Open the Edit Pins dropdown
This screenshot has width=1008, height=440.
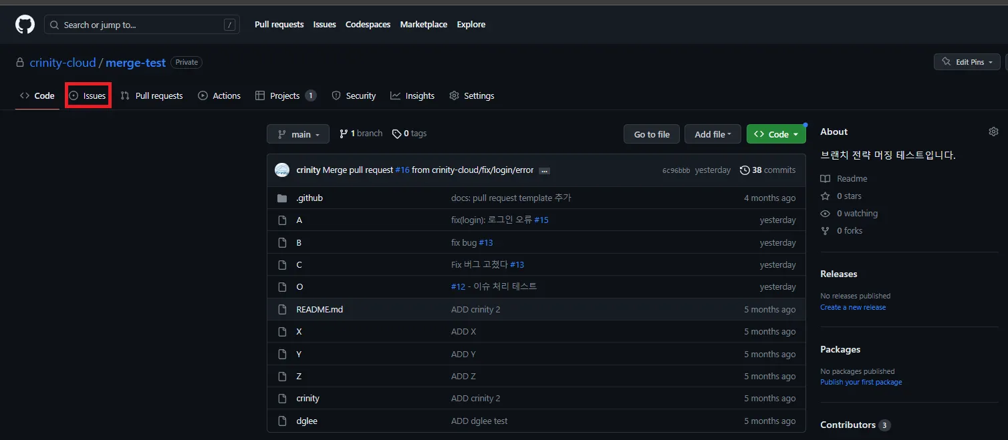967,62
